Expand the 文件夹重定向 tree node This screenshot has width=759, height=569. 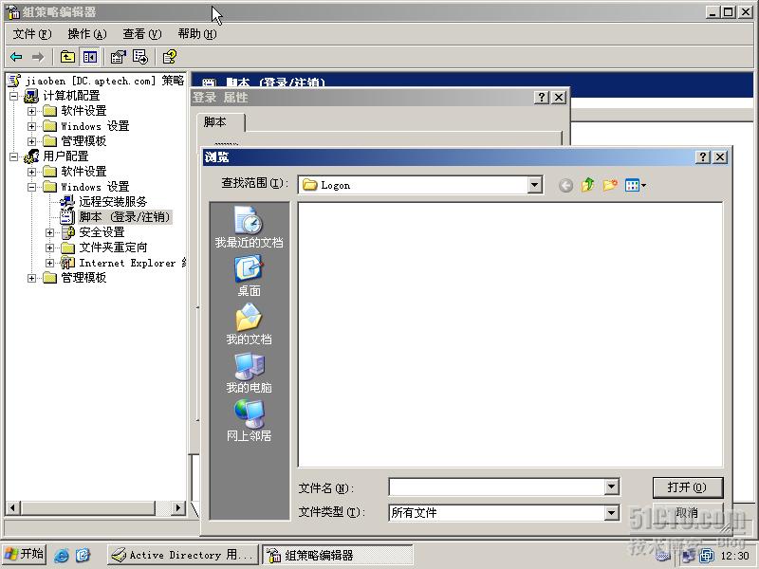click(49, 248)
